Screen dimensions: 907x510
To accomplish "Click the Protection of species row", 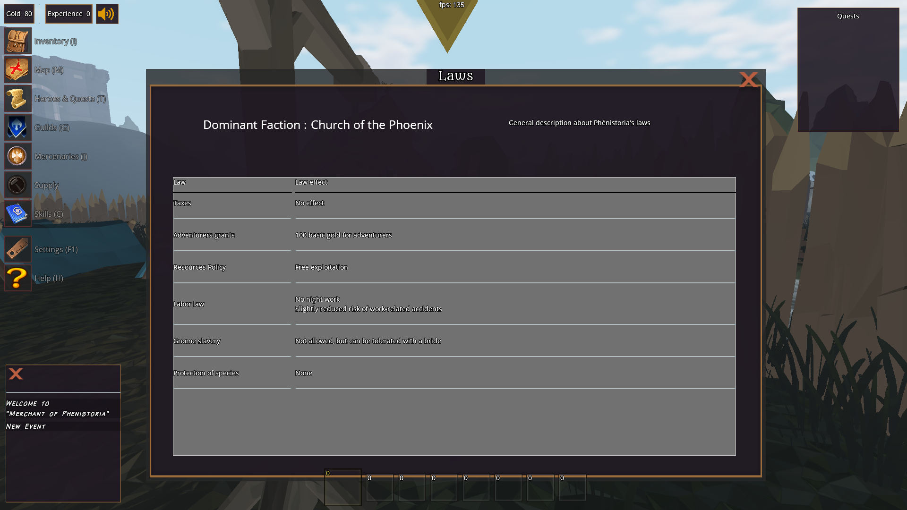I will pyautogui.click(x=454, y=373).
